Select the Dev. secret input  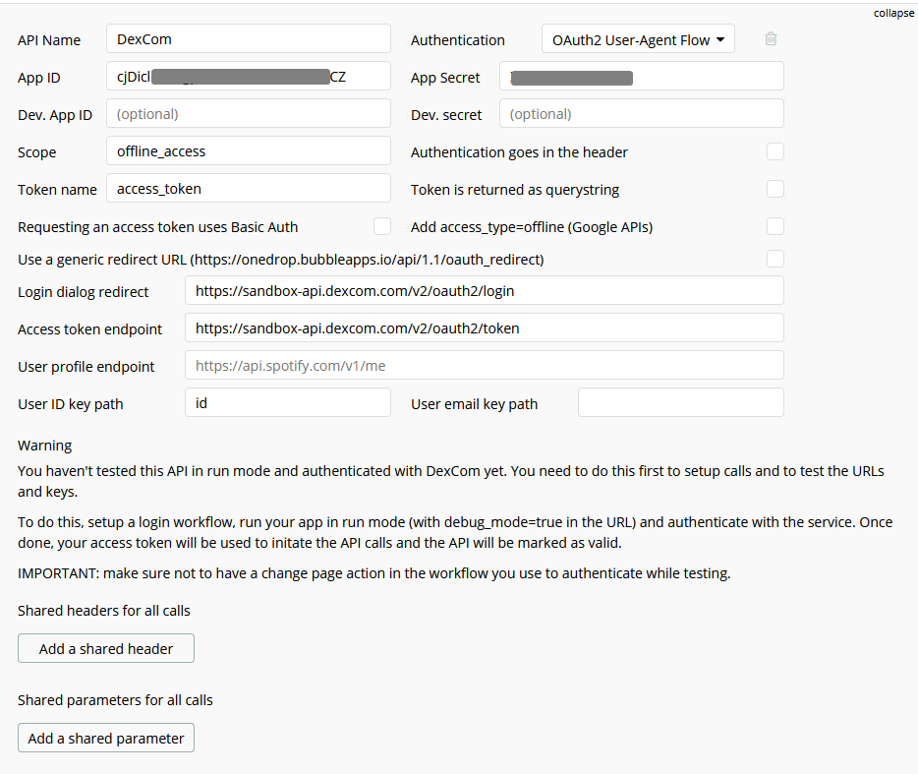tap(641, 114)
